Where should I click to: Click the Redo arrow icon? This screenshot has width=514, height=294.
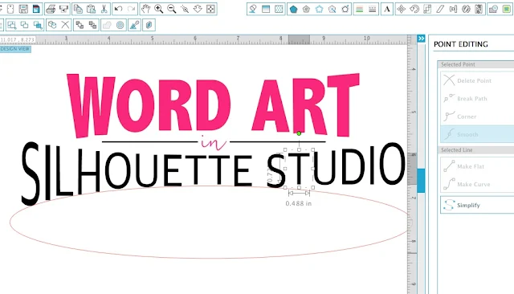pos(131,9)
